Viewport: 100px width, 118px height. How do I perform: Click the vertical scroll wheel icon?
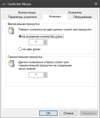11,30
